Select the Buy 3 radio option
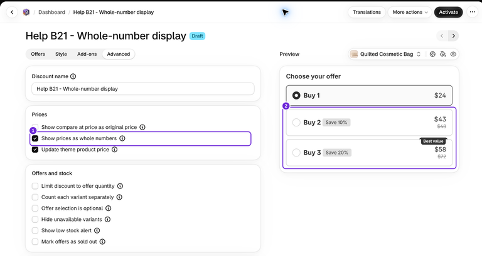The width and height of the screenshot is (482, 256). (x=296, y=152)
